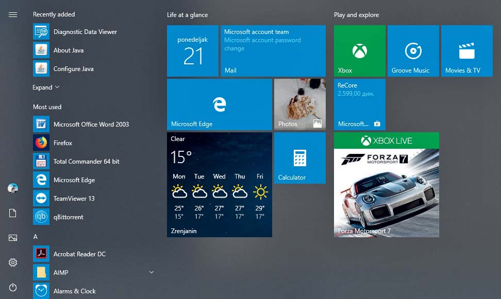Open the Calculator tile
This screenshot has height=299, width=501.
click(300, 158)
